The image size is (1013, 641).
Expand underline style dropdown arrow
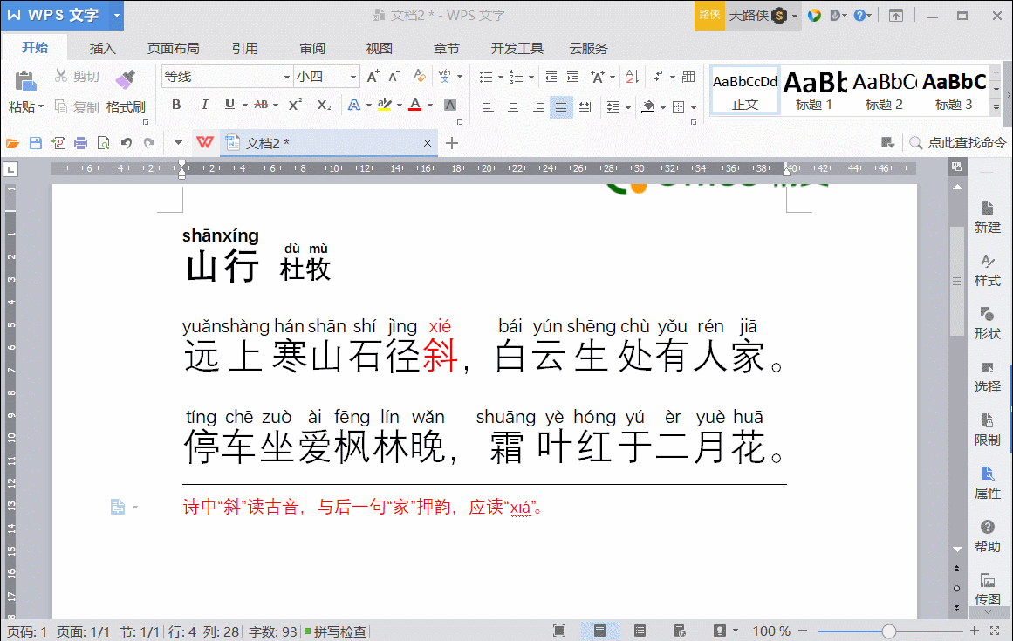(245, 105)
